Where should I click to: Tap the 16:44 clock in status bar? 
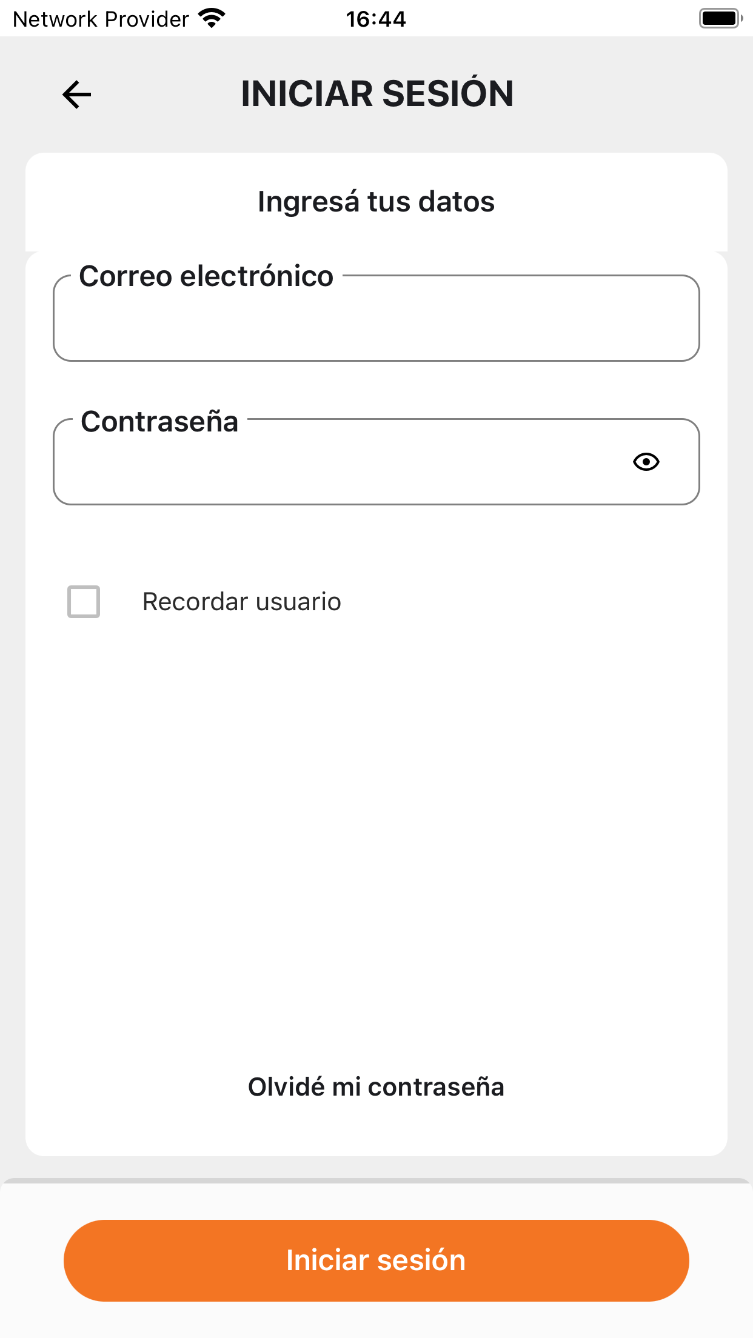[x=376, y=19]
